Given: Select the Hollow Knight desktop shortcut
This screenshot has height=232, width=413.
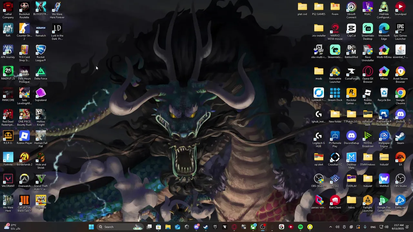Looking at the screenshot, I should (x=41, y=118).
